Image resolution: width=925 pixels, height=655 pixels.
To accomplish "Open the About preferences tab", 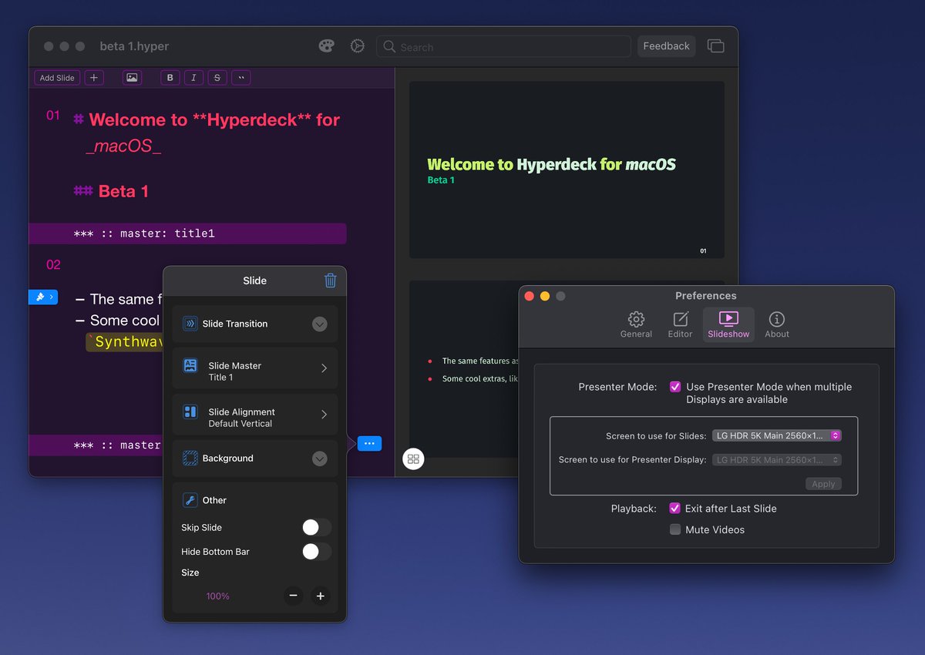I will [777, 324].
